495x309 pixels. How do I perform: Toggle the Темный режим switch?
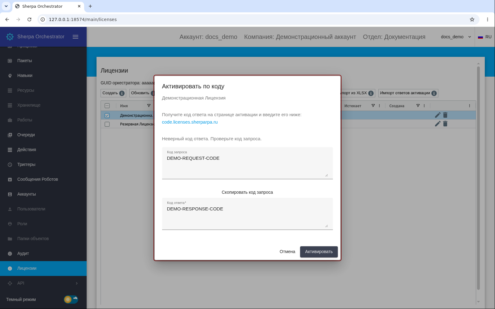(x=71, y=299)
